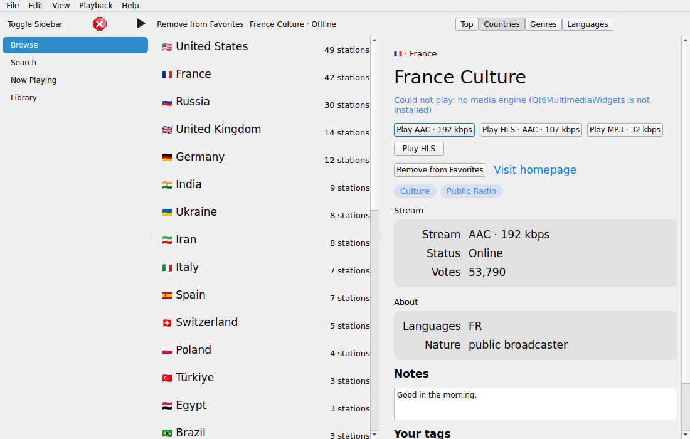Open the Edit menu
This screenshot has height=439, width=690.
pos(36,5)
